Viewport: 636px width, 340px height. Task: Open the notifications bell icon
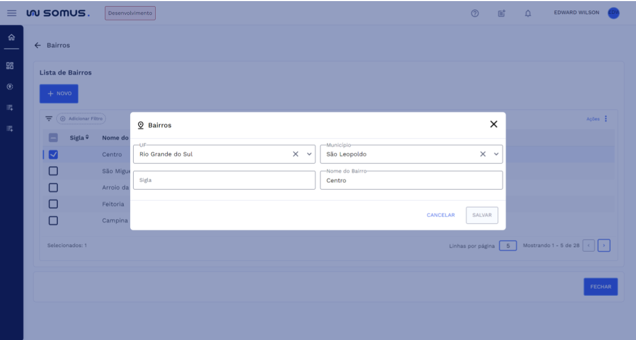pyautogui.click(x=527, y=13)
